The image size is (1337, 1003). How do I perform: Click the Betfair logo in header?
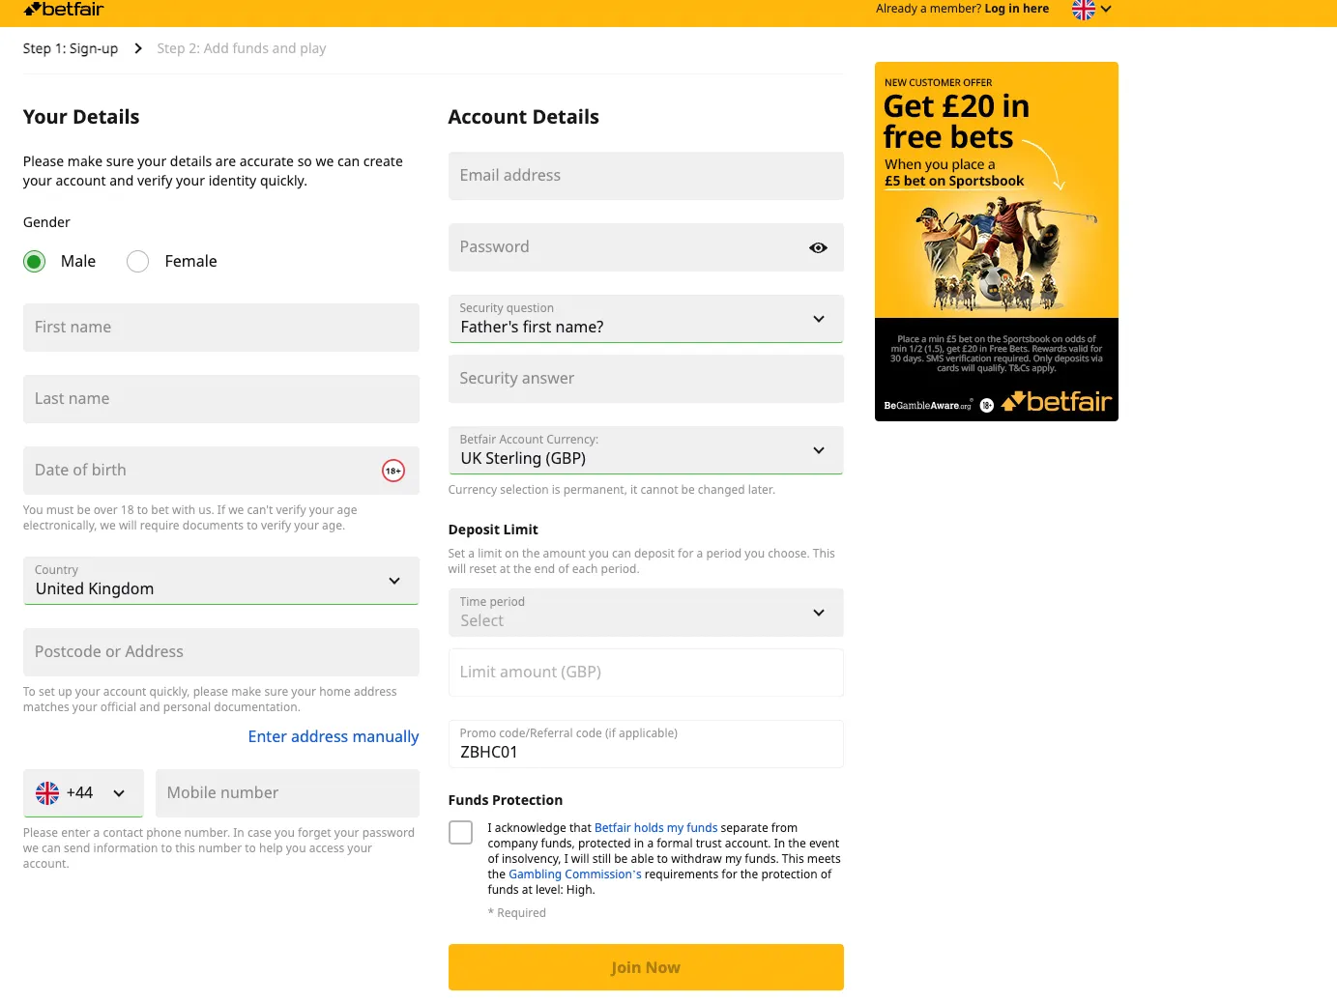(x=64, y=9)
